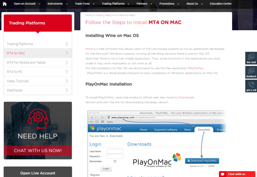This screenshot has width=257, height=177.
Task: Select Trading Platforms in the sidebar list
Action: [38, 44]
